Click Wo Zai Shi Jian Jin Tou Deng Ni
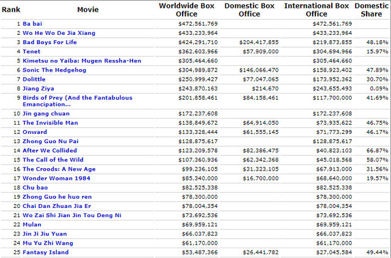Viewport: 391px width, 258px height. (x=72, y=215)
